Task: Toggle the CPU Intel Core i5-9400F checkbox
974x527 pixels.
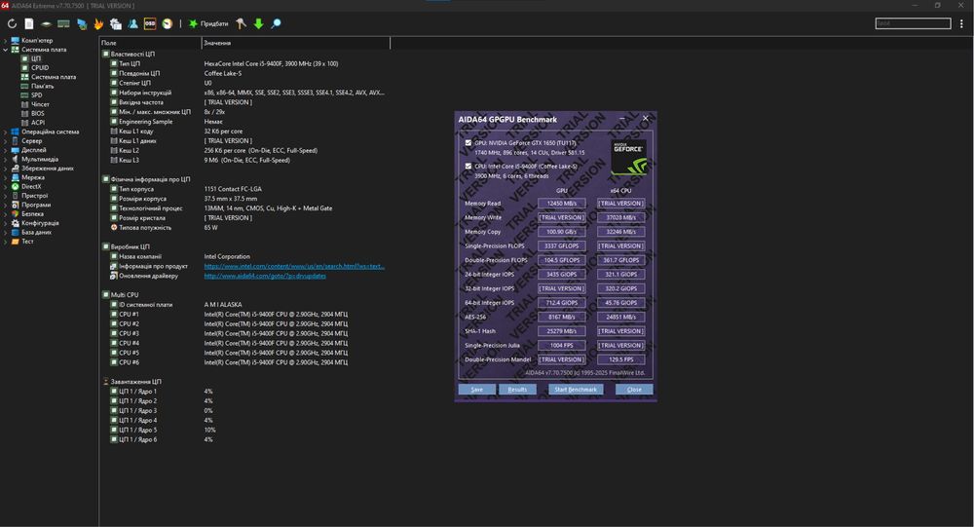Action: [x=468, y=166]
